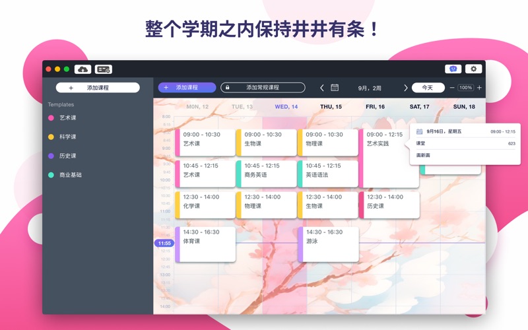Zoom out with the minus icon
Image resolution: width=528 pixels, height=330 pixels.
452,88
